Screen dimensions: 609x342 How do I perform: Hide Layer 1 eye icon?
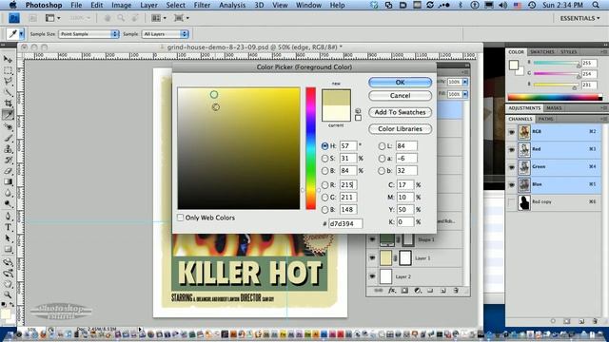pyautogui.click(x=372, y=258)
